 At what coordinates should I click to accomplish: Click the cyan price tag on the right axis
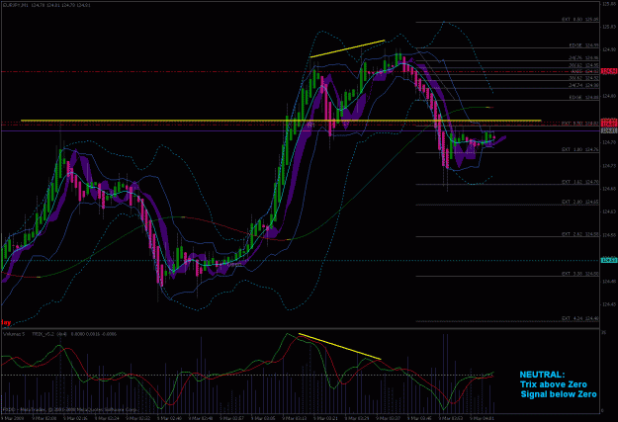[x=609, y=261]
